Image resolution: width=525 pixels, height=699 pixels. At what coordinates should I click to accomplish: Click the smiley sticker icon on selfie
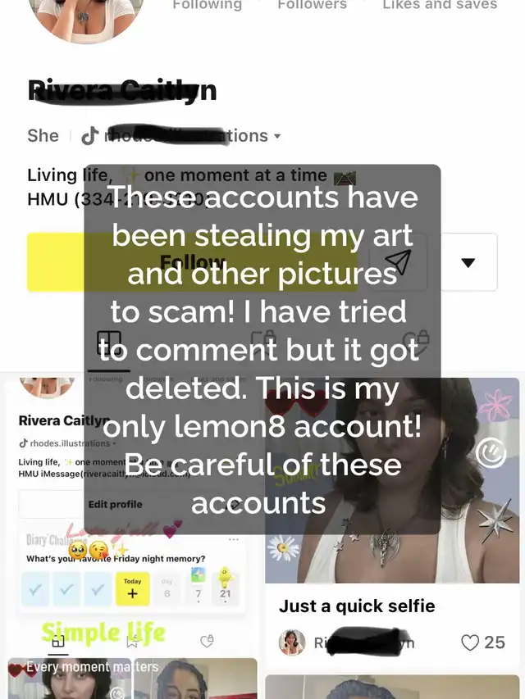click(491, 452)
